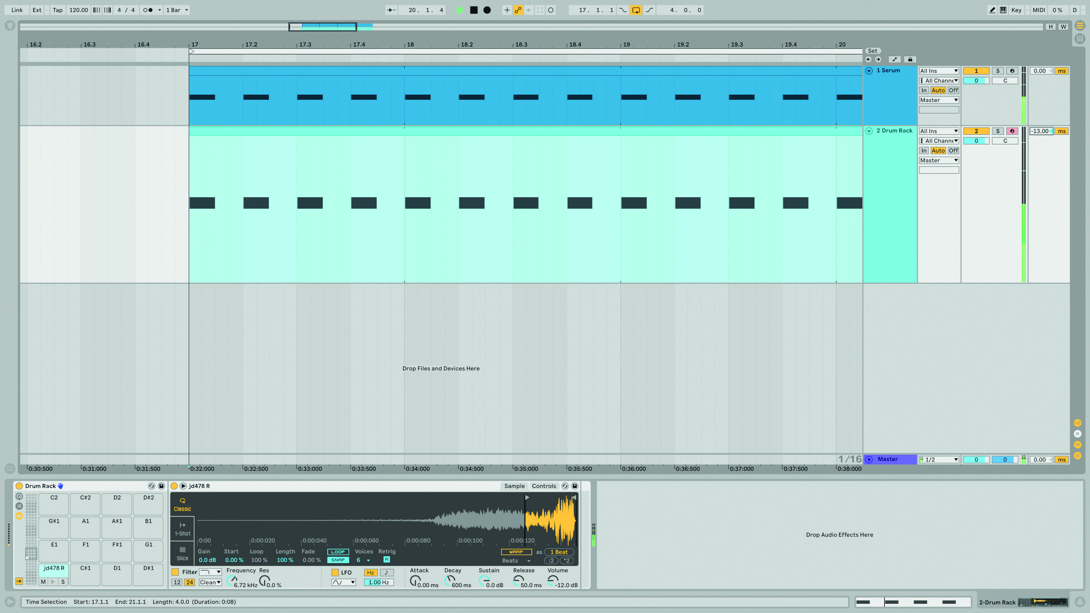Toggle the Arrangement Loop switch
The width and height of the screenshot is (1090, 613).
tap(636, 10)
